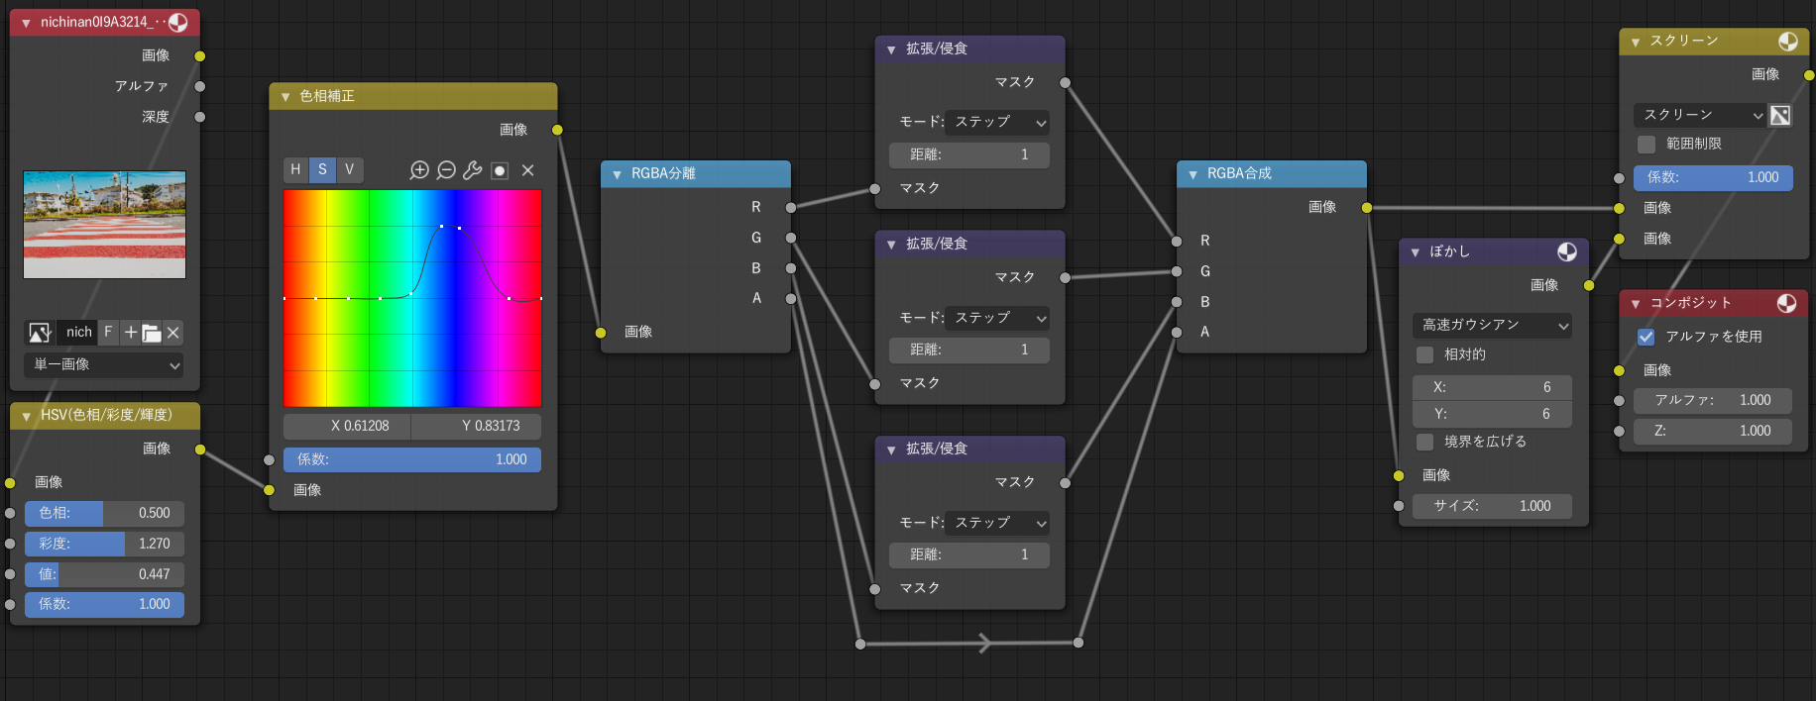Click the zoom in icon on the 色相補正 curve

(419, 170)
